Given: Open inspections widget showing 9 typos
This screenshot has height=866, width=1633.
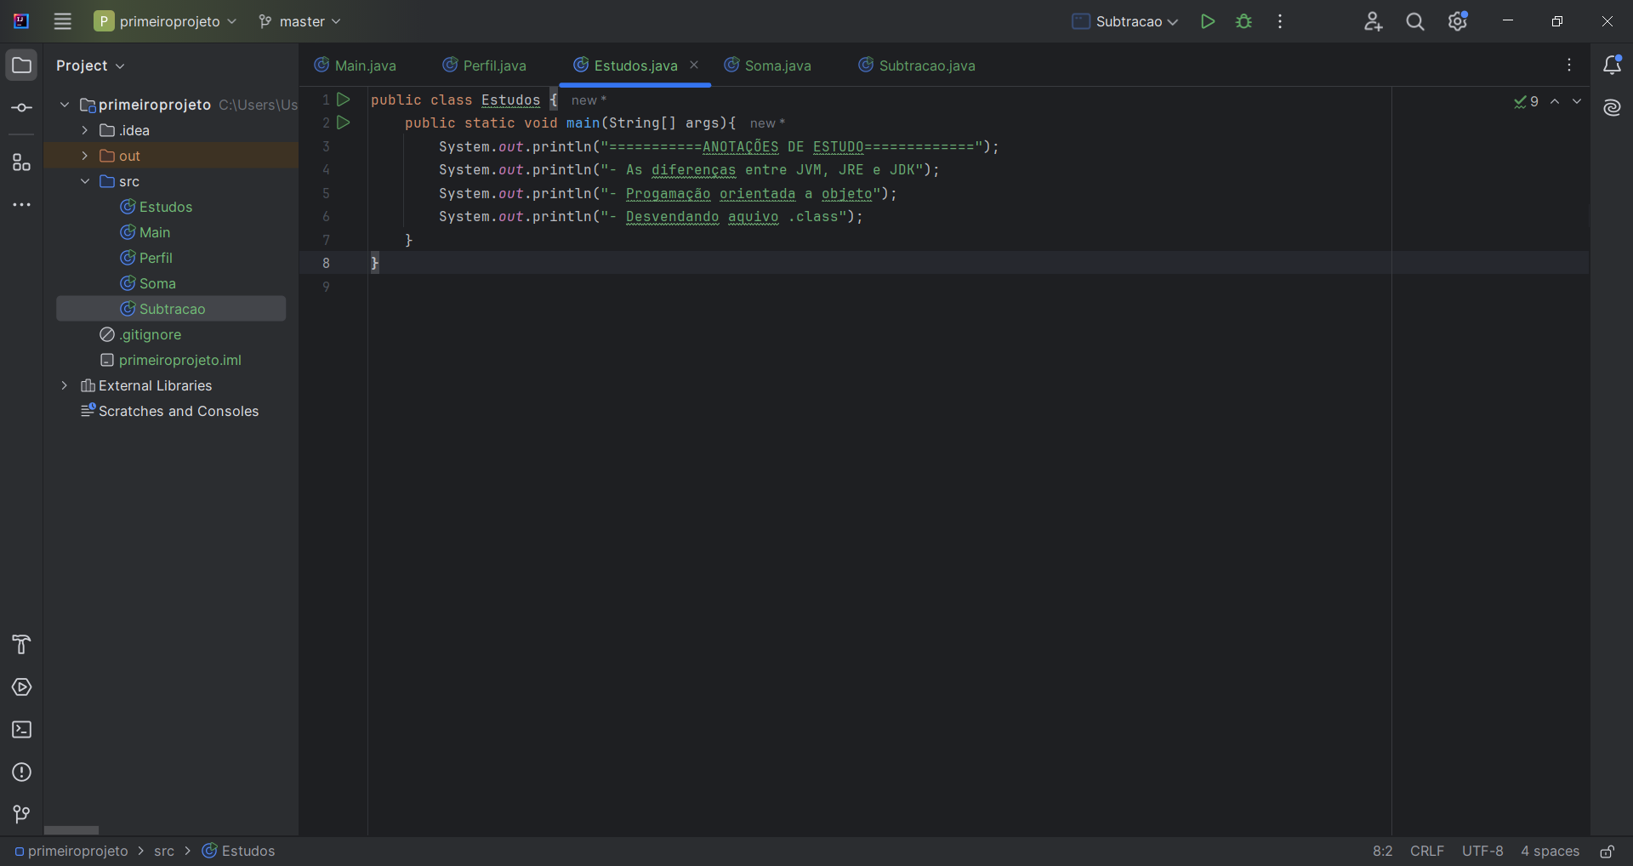Looking at the screenshot, I should coord(1527,101).
